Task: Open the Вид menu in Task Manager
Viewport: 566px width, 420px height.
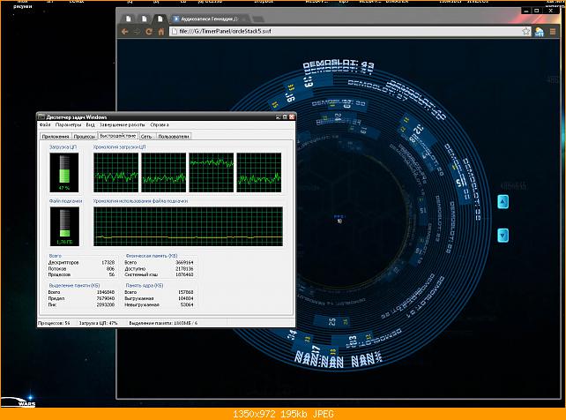Action: (x=90, y=124)
